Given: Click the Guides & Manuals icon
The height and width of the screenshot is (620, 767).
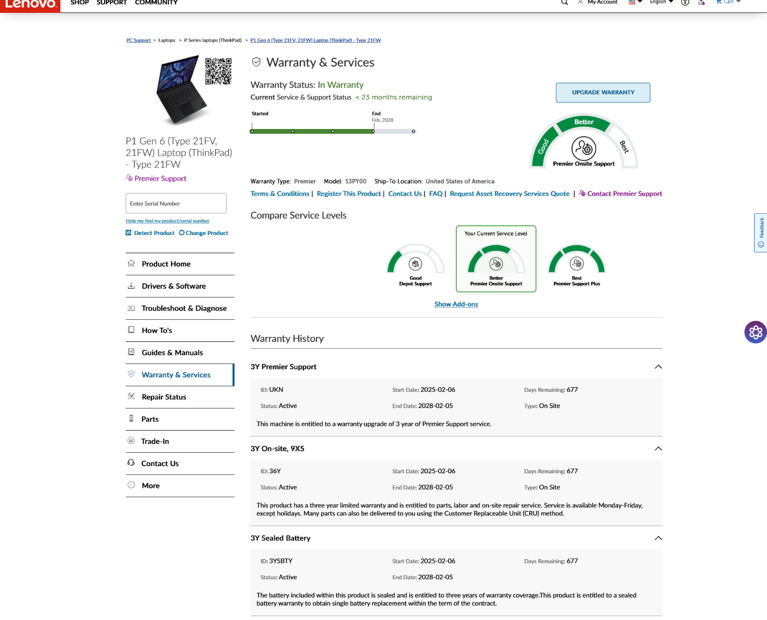Looking at the screenshot, I should [131, 352].
